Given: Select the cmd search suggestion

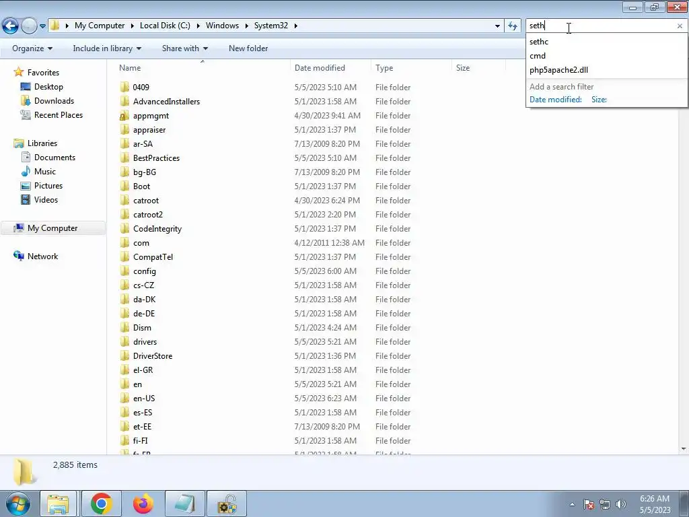Looking at the screenshot, I should point(538,56).
